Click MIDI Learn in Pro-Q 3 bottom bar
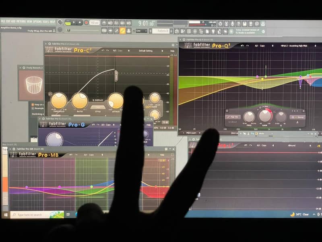 point(191,133)
